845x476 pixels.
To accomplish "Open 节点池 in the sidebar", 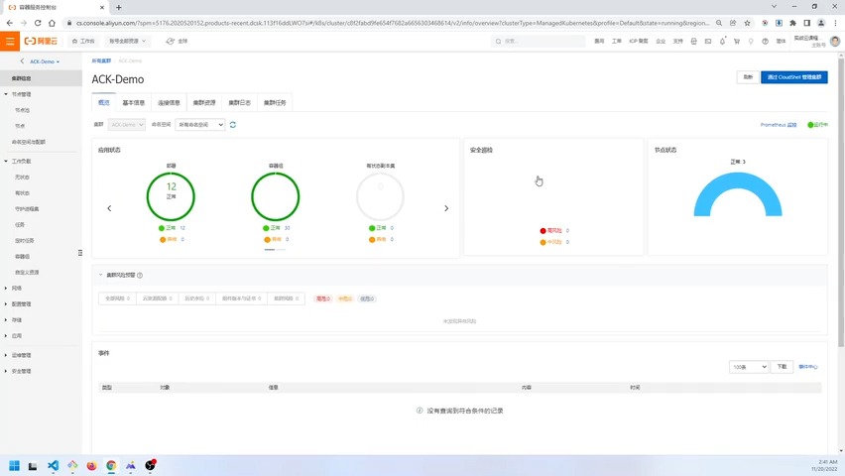I will coord(23,110).
